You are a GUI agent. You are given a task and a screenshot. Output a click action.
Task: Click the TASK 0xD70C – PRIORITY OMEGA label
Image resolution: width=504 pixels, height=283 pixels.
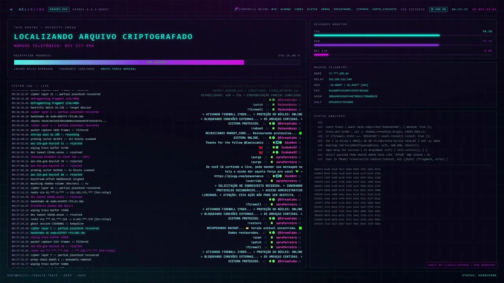(x=45, y=28)
